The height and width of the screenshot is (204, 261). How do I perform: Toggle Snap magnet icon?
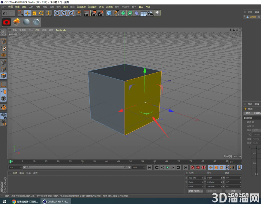tap(3, 107)
